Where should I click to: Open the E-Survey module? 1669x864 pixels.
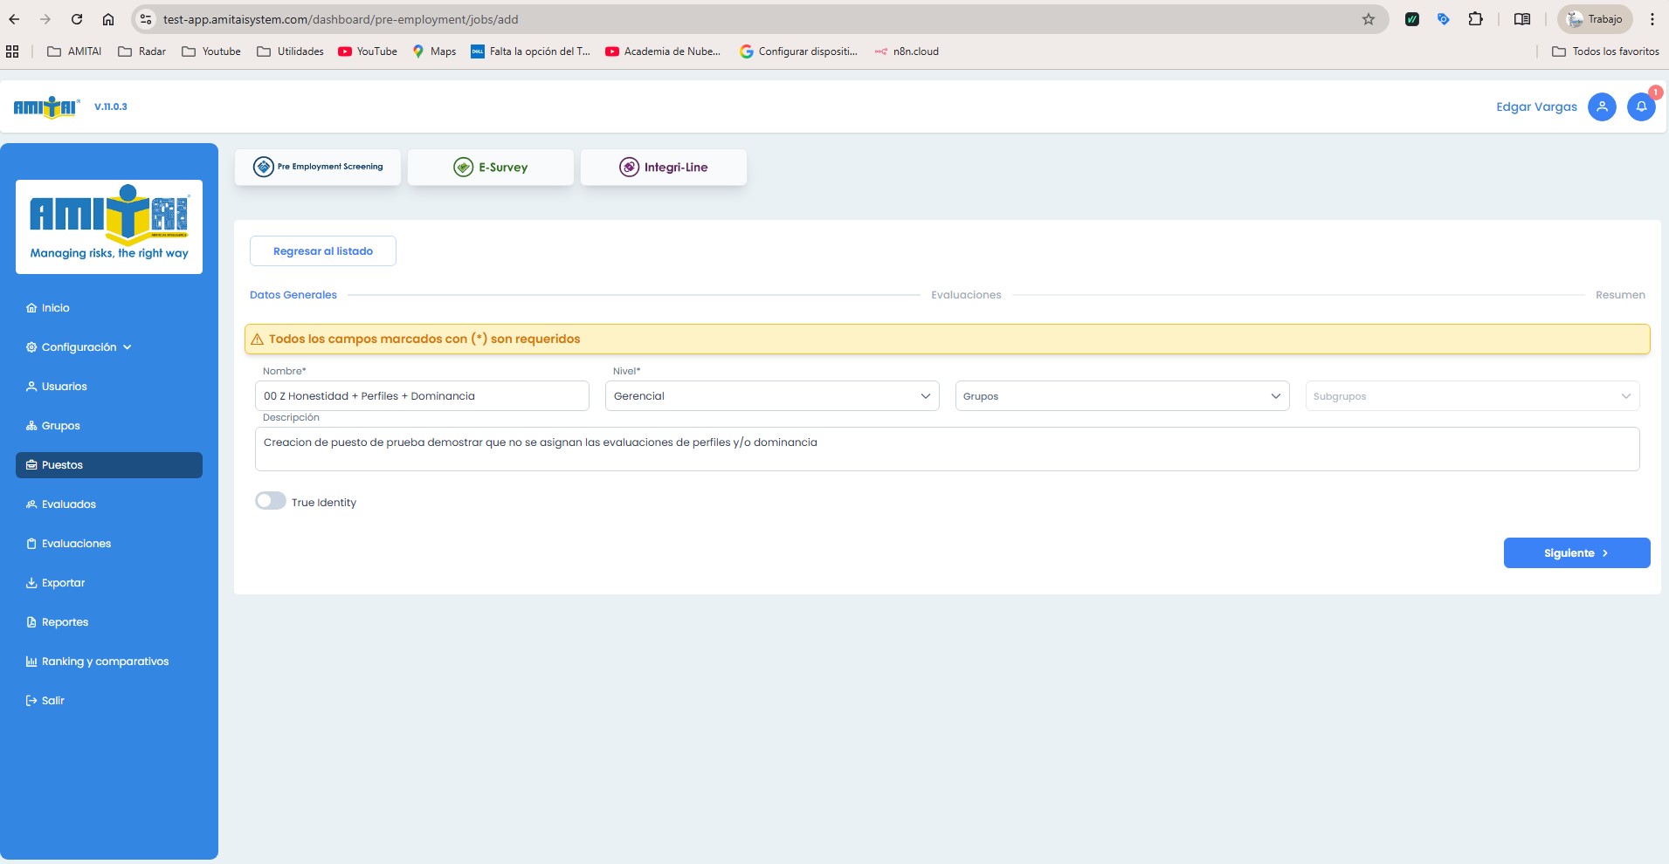pyautogui.click(x=491, y=167)
